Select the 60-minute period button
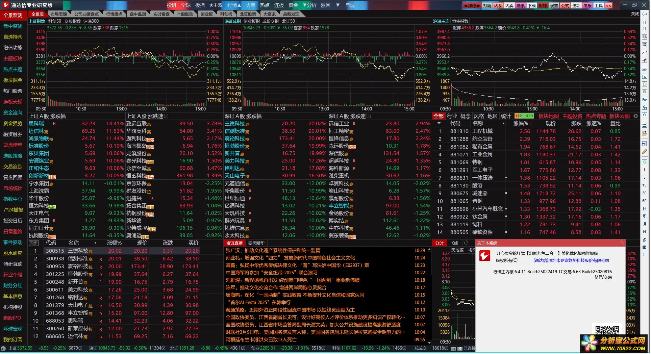Screen dimensions: 651x354 (x=645, y=201)
